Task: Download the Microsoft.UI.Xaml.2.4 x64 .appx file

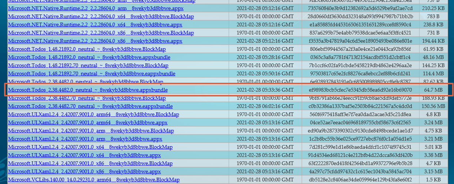Action: point(84,155)
